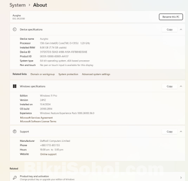The image size is (188, 181).
Task: Select the support Phone number
Action: pyautogui.click(x=50, y=145)
